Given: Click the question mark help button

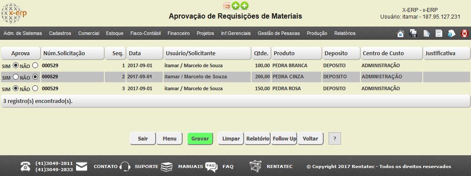Looking at the screenshot, I should pyautogui.click(x=335, y=139).
